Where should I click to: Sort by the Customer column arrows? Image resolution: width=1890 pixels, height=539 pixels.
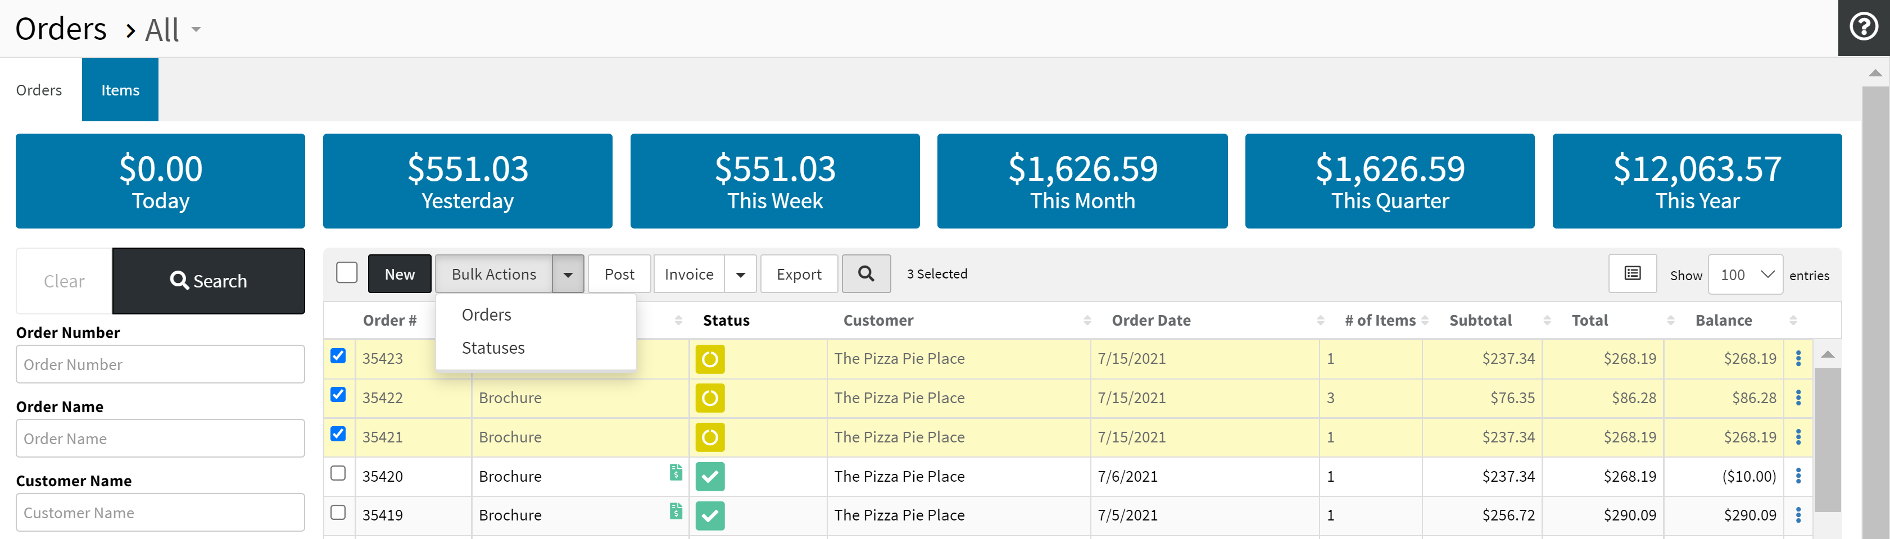[1087, 321]
